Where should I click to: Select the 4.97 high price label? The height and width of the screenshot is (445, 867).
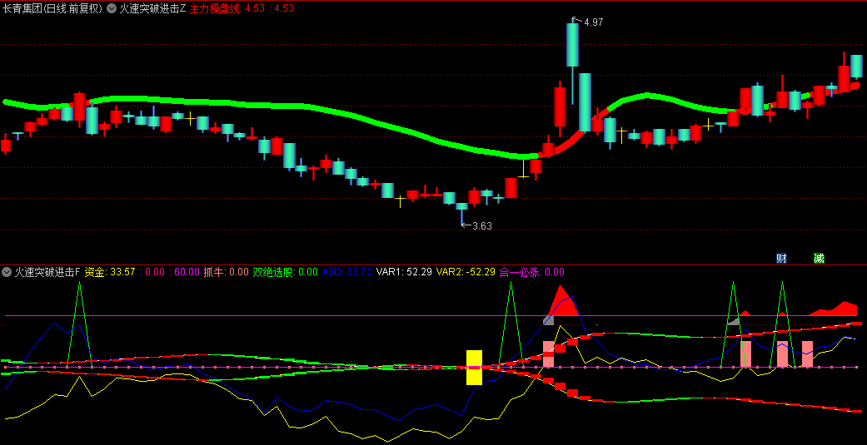(x=593, y=22)
